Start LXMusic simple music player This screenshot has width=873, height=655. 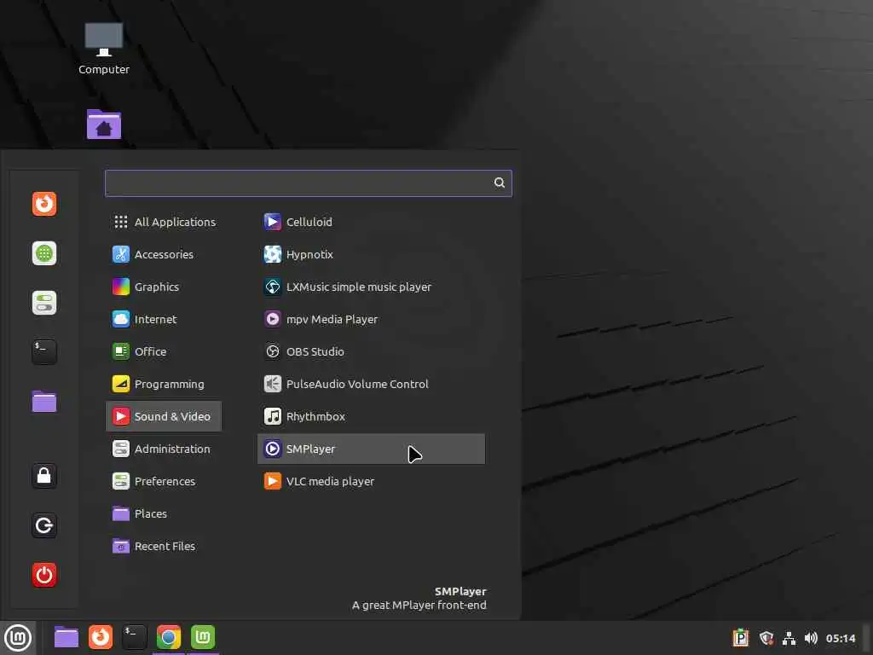371,287
